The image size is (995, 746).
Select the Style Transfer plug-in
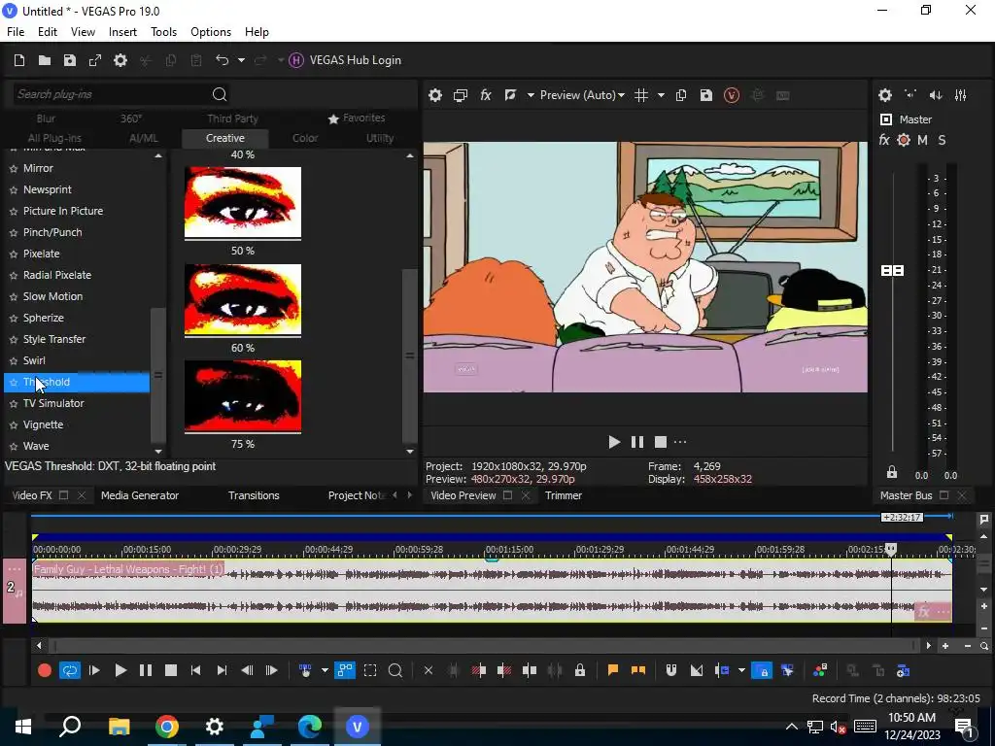tap(54, 339)
